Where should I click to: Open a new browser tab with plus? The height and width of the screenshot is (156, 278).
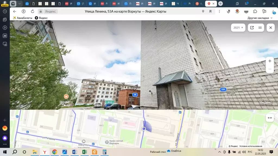[220, 4]
